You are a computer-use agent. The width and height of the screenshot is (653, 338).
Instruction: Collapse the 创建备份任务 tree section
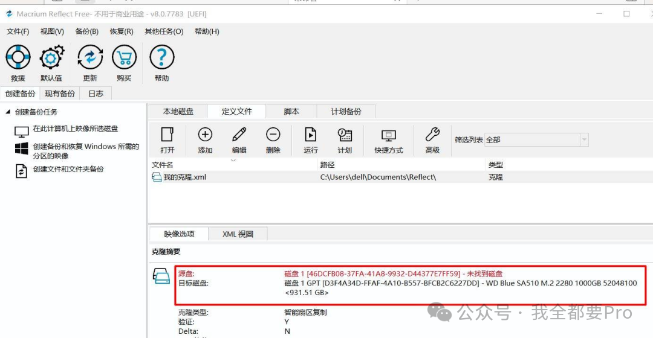(8, 112)
